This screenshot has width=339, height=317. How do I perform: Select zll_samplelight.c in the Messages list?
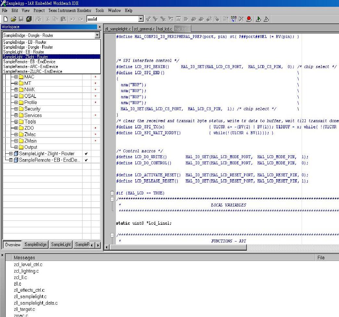30,297
